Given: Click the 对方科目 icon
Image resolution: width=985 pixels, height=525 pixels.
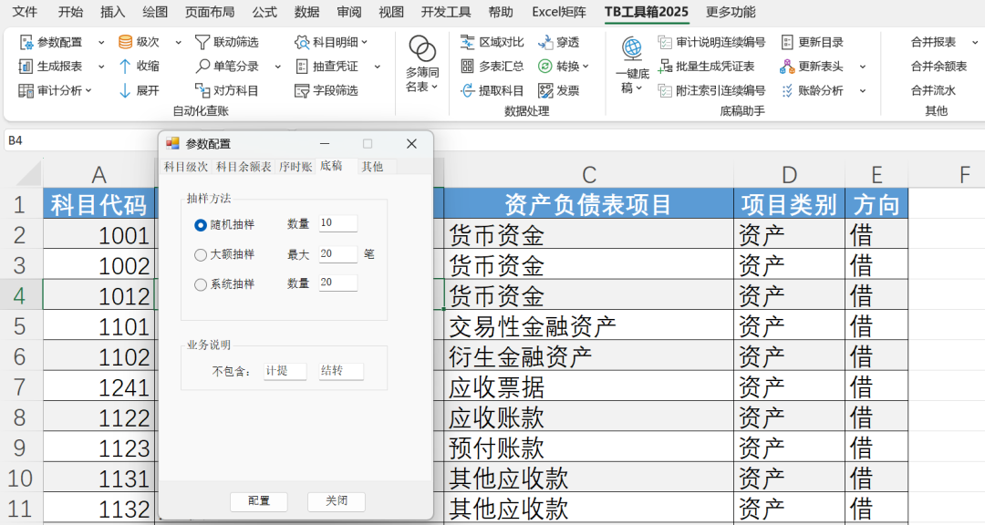Looking at the screenshot, I should coord(202,90).
